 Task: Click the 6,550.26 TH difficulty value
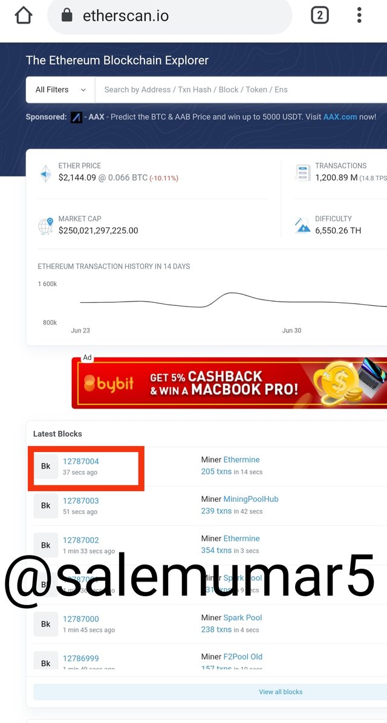pos(338,230)
